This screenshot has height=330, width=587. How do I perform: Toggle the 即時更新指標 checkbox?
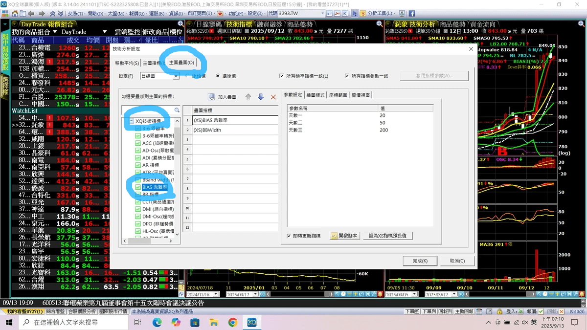pos(289,236)
